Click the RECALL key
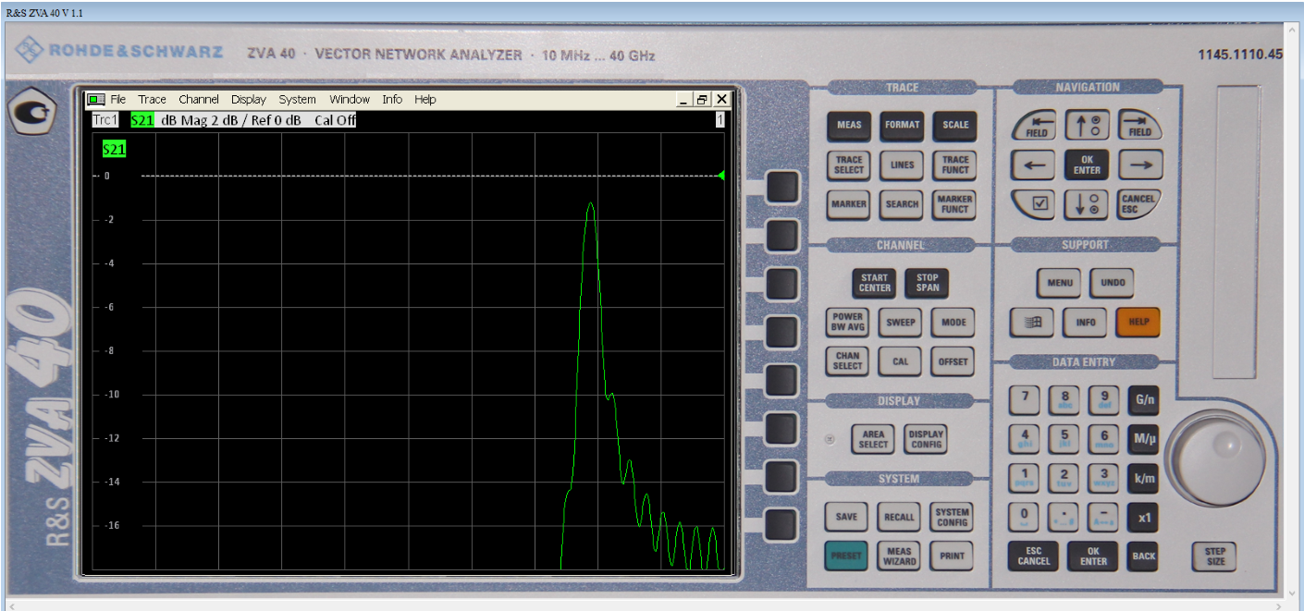The width and height of the screenshot is (1304, 611). tap(899, 518)
